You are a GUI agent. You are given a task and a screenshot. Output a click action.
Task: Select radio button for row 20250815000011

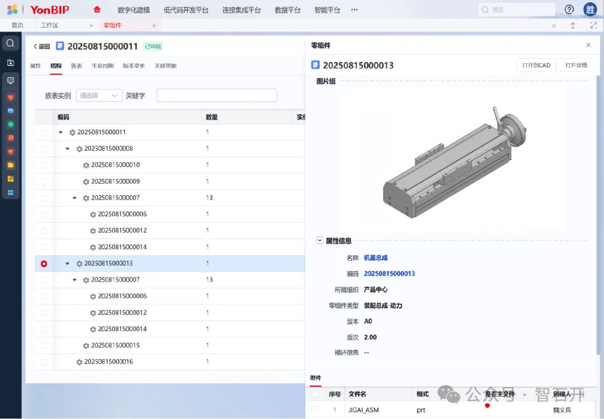coord(44,133)
